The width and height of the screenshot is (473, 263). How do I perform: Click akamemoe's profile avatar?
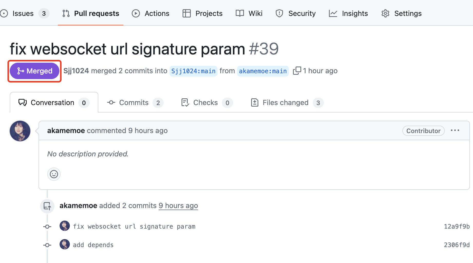click(20, 131)
